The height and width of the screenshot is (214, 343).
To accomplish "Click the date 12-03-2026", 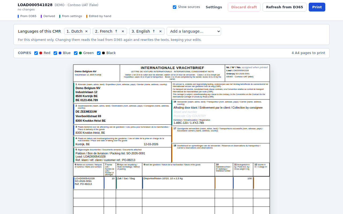I will [x=151, y=144].
